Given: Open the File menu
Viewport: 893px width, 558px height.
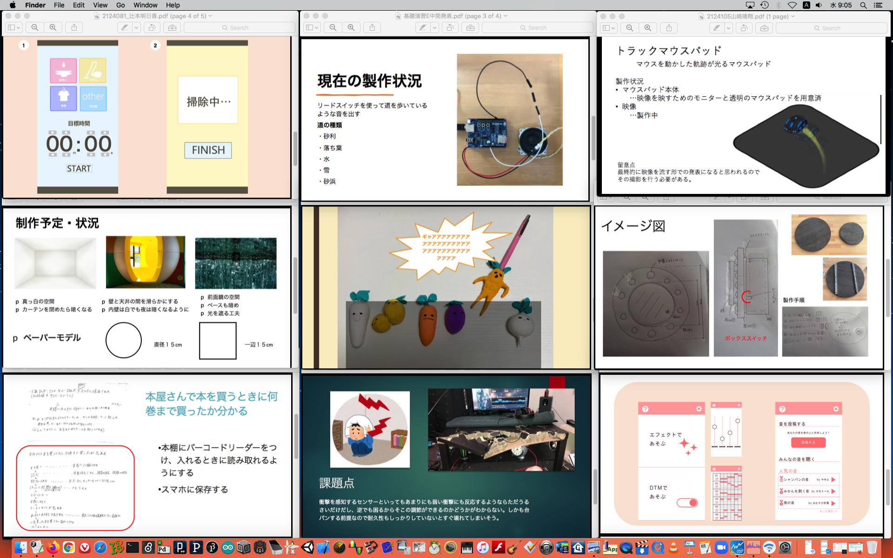Looking at the screenshot, I should point(59,5).
